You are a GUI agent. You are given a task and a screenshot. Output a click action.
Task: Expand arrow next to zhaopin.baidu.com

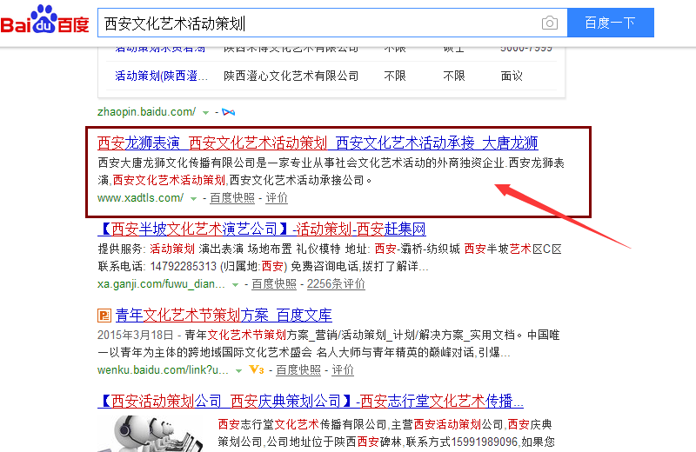click(x=206, y=112)
